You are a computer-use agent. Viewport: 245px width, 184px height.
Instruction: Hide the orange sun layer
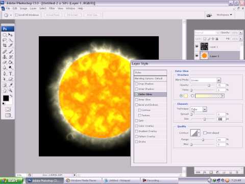click(x=197, y=56)
